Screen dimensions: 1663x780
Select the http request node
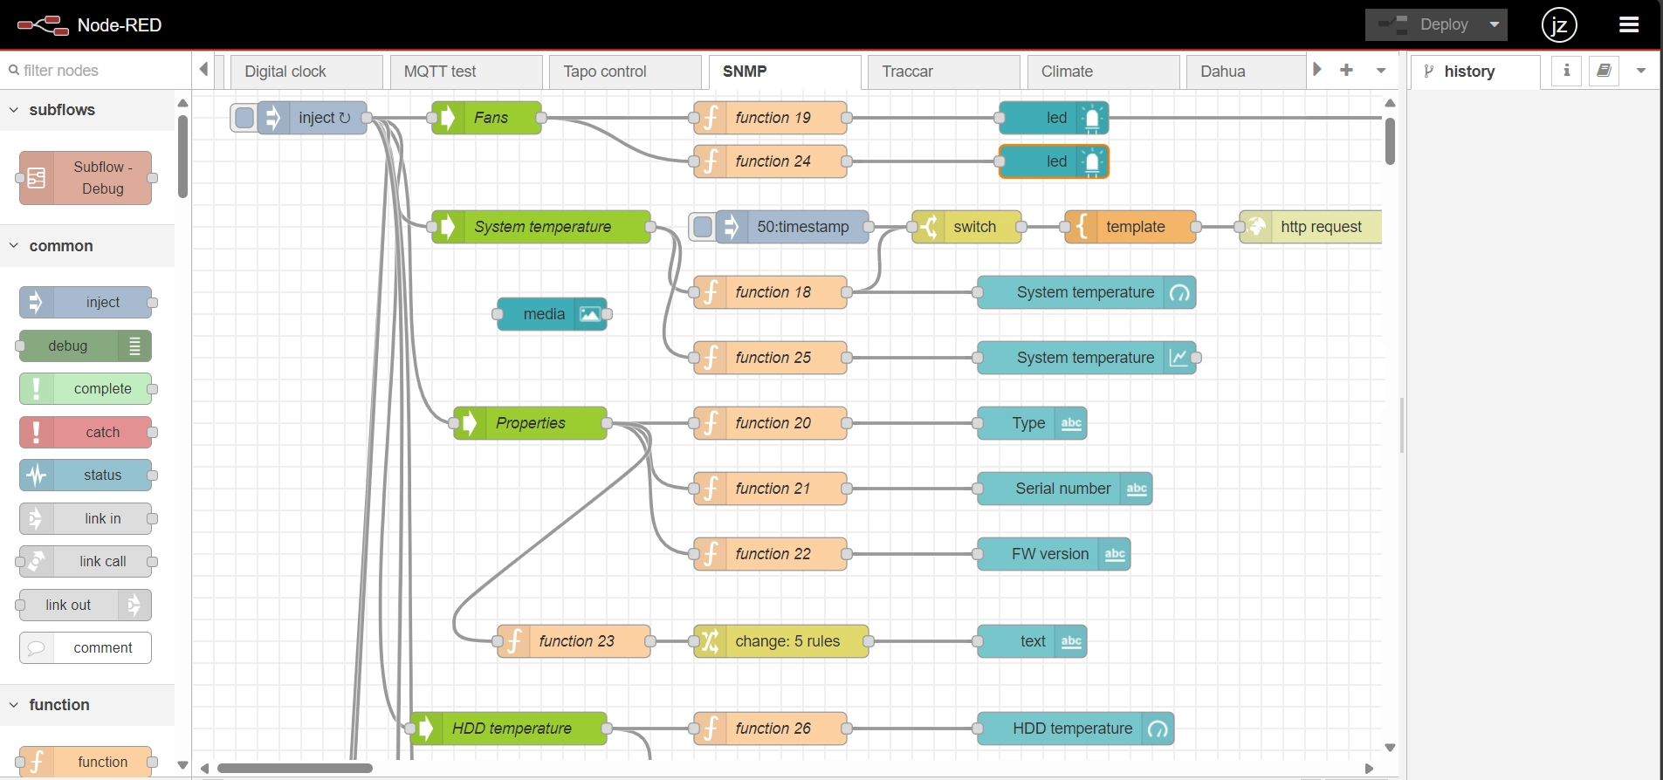1310,227
